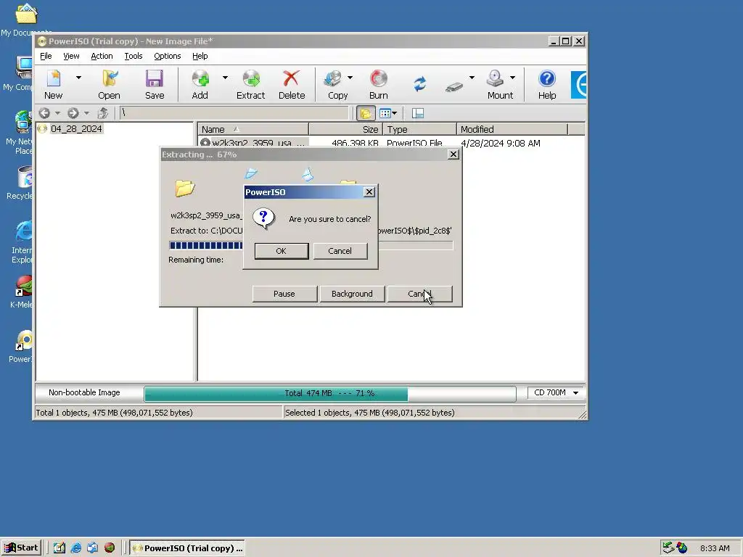Click the Windows Start button
Image resolution: width=743 pixels, height=557 pixels.
coord(21,548)
